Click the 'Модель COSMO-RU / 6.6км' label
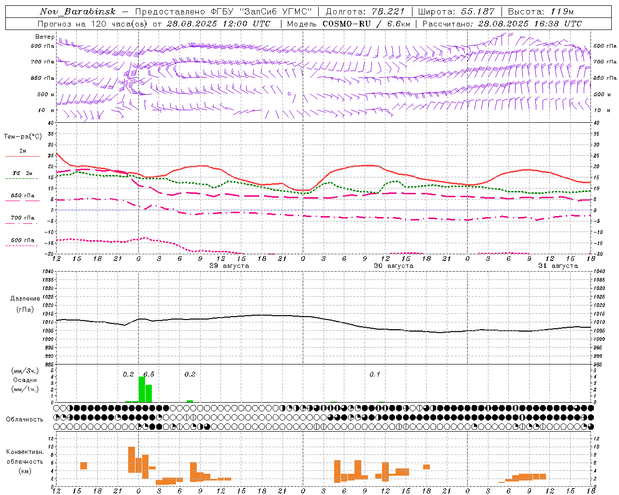 [348, 24]
